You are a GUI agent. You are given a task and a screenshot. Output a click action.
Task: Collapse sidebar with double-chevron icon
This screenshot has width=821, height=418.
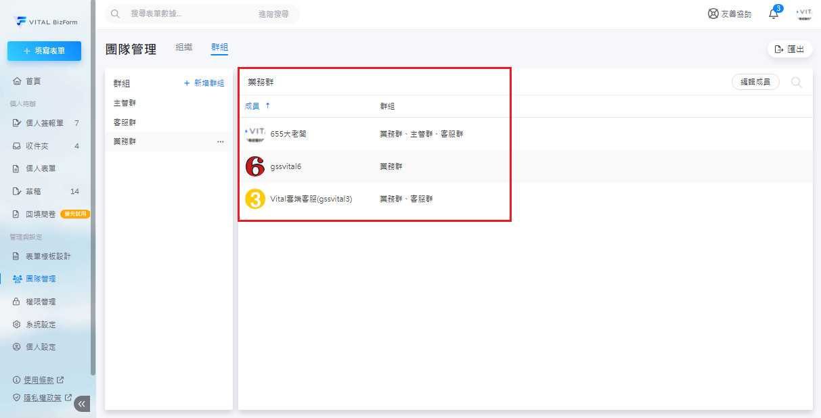point(82,404)
